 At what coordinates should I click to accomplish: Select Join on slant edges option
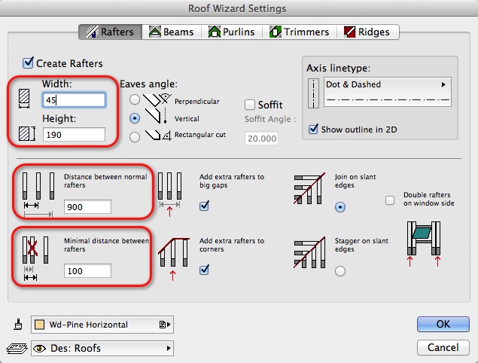coord(340,207)
